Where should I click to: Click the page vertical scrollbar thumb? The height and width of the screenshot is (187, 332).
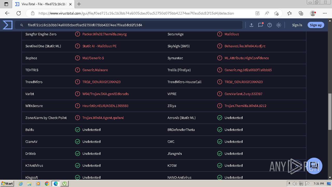click(x=330, y=112)
